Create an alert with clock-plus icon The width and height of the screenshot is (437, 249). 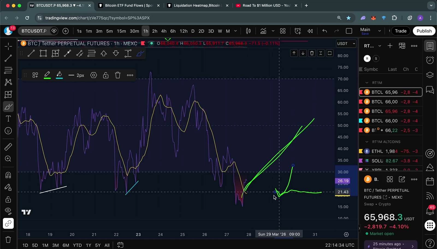[298, 31]
